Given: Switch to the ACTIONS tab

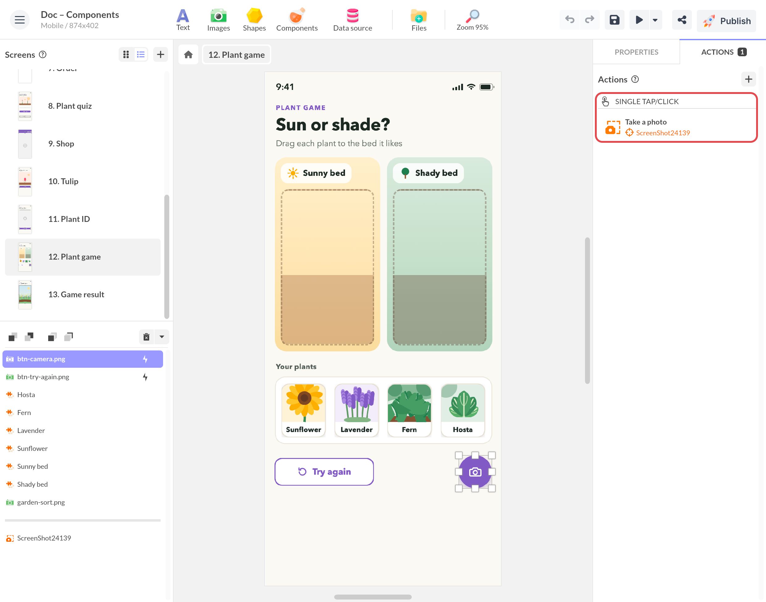Looking at the screenshot, I should pos(723,52).
